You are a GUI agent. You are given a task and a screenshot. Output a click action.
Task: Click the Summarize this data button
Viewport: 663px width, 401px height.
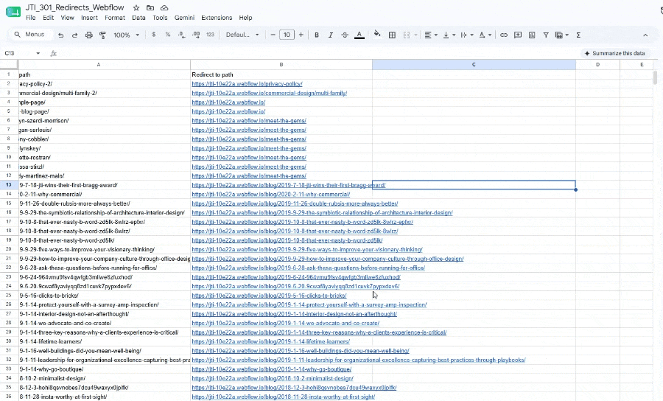pyautogui.click(x=615, y=53)
